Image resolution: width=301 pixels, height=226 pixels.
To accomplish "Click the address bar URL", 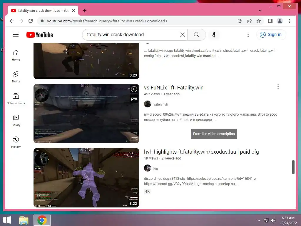I will tap(107, 21).
